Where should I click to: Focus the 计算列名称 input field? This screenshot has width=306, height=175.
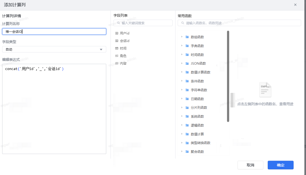54,31
